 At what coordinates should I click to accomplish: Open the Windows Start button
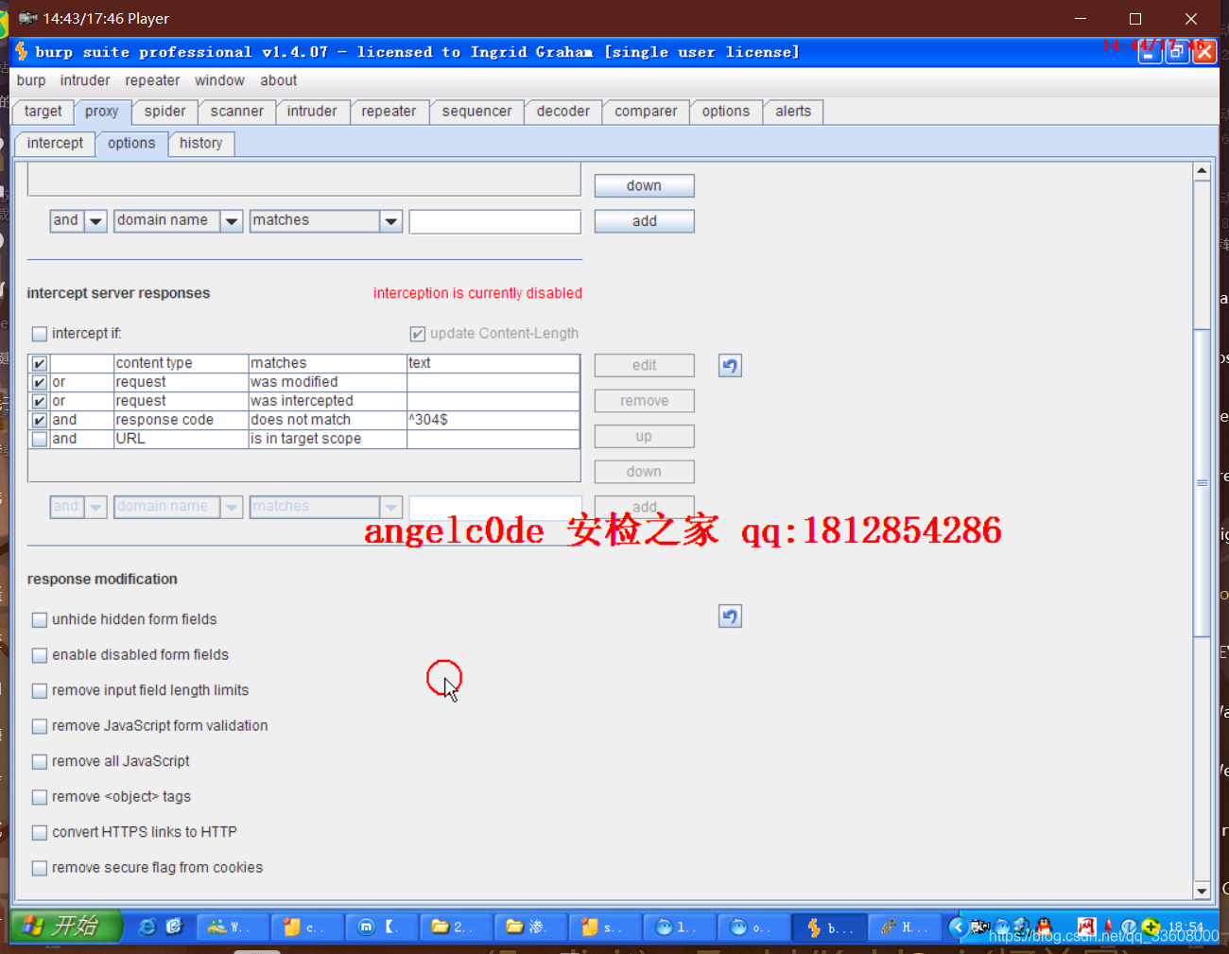pos(66,926)
